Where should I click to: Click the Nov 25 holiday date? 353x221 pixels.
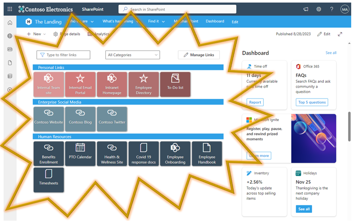tap(303, 182)
